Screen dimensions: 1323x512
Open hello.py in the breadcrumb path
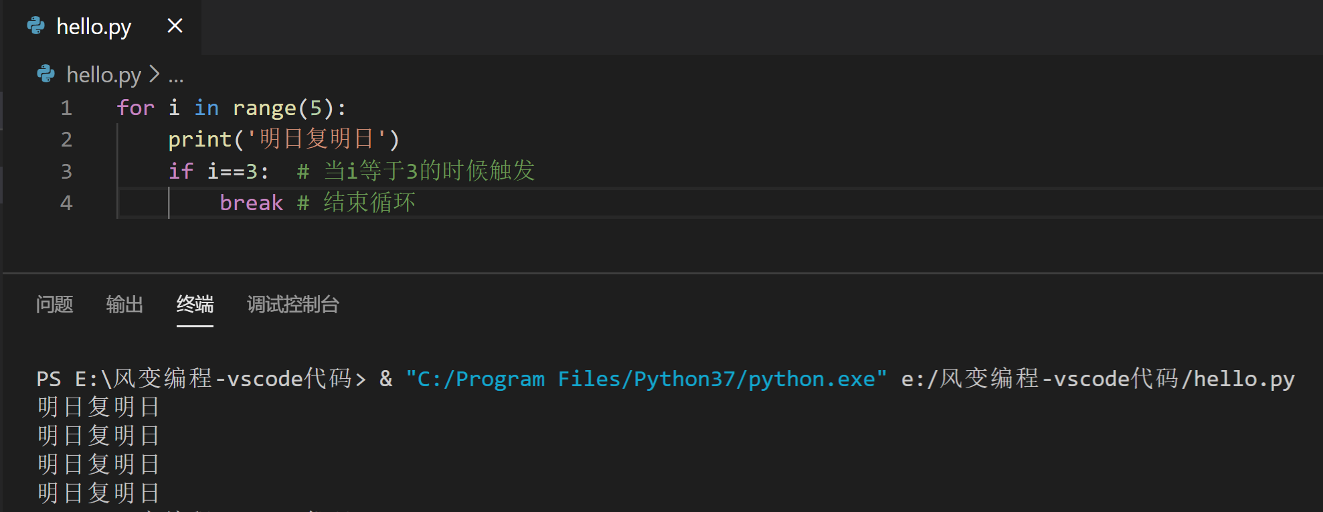pos(104,75)
